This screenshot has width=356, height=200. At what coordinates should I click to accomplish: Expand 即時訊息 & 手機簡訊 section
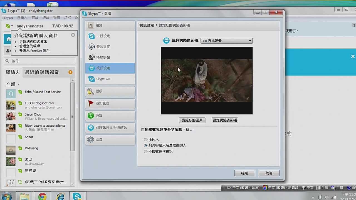click(x=110, y=127)
